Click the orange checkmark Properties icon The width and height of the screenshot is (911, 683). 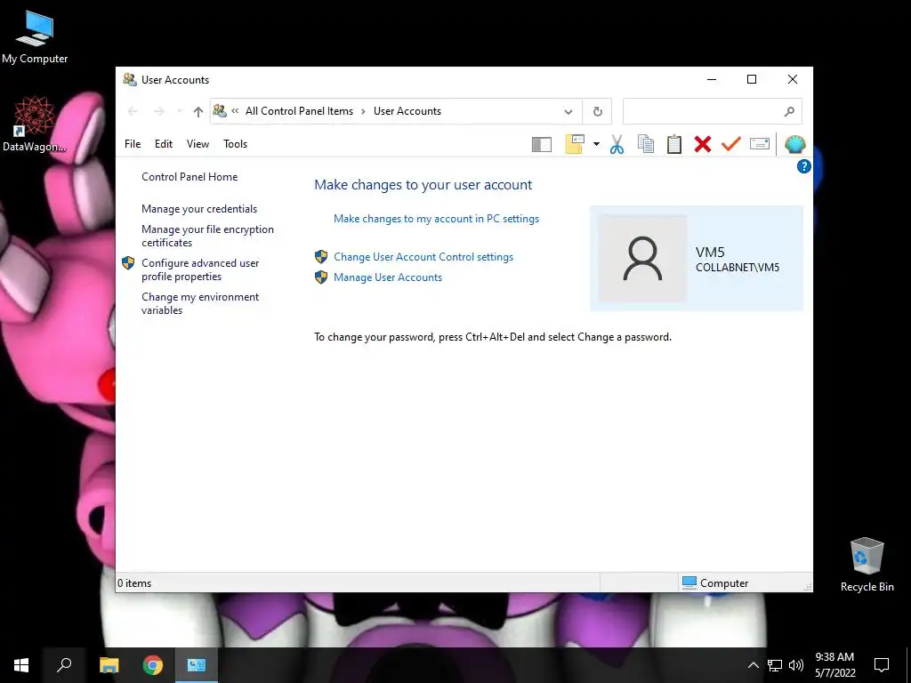731,144
